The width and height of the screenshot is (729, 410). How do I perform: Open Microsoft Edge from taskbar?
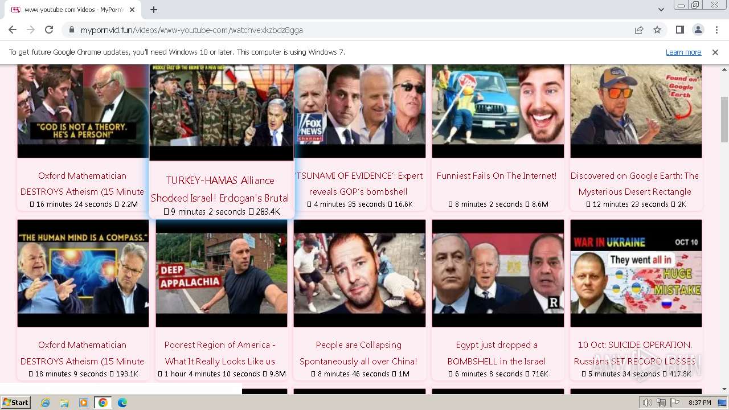point(122,403)
